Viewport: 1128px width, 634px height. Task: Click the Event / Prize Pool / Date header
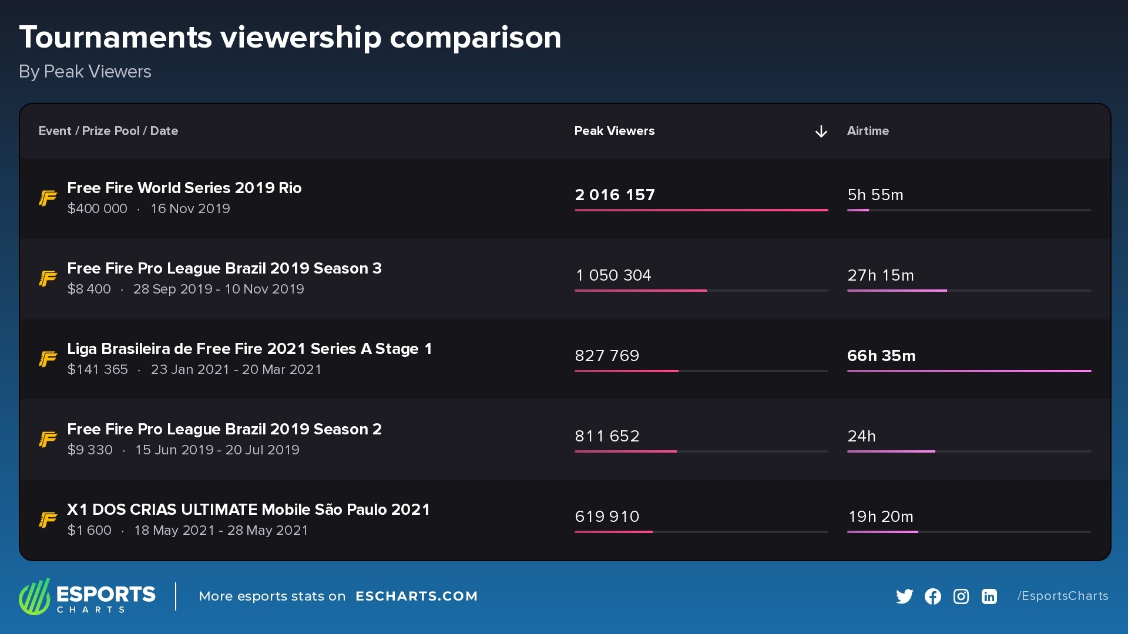pyautogui.click(x=108, y=131)
